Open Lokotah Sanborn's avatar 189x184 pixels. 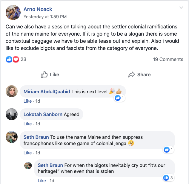12,114
